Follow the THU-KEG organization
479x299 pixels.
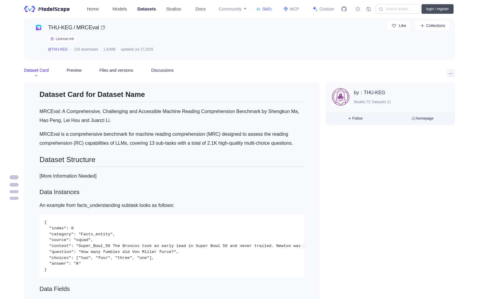click(355, 118)
